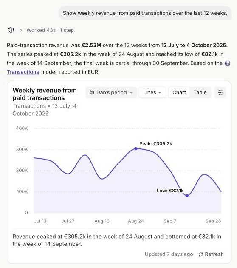Screen dimensions: 237x268
Task: Click the user prompt message bubble
Action: (x=145, y=13)
